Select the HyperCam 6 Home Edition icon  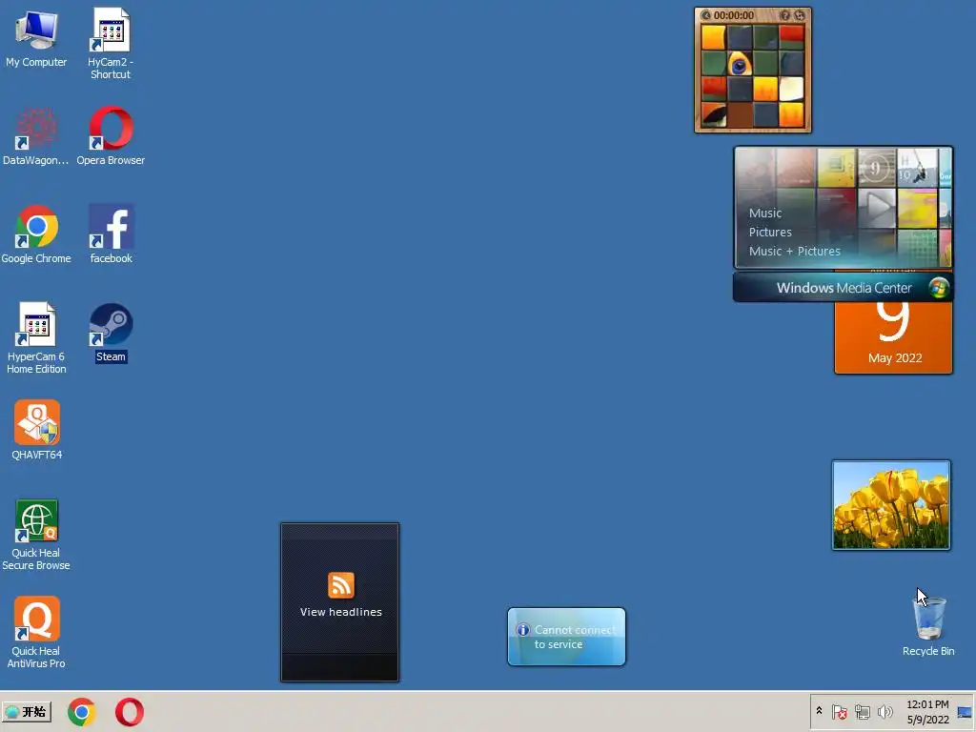pyautogui.click(x=36, y=338)
